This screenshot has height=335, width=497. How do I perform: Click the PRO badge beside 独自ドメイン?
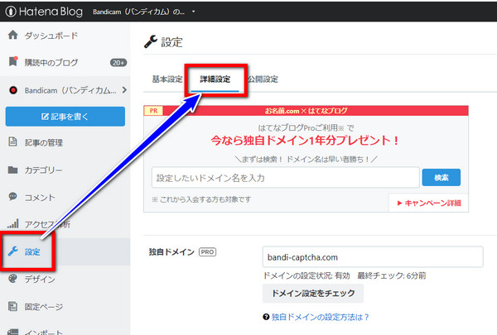coord(207,252)
